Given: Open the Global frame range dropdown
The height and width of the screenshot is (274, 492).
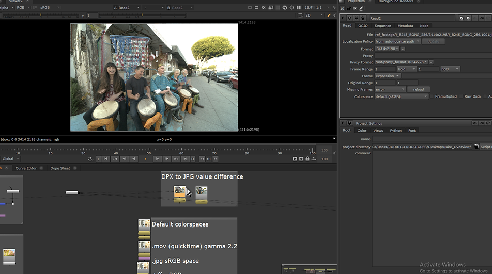Looking at the screenshot, I should click(10, 159).
